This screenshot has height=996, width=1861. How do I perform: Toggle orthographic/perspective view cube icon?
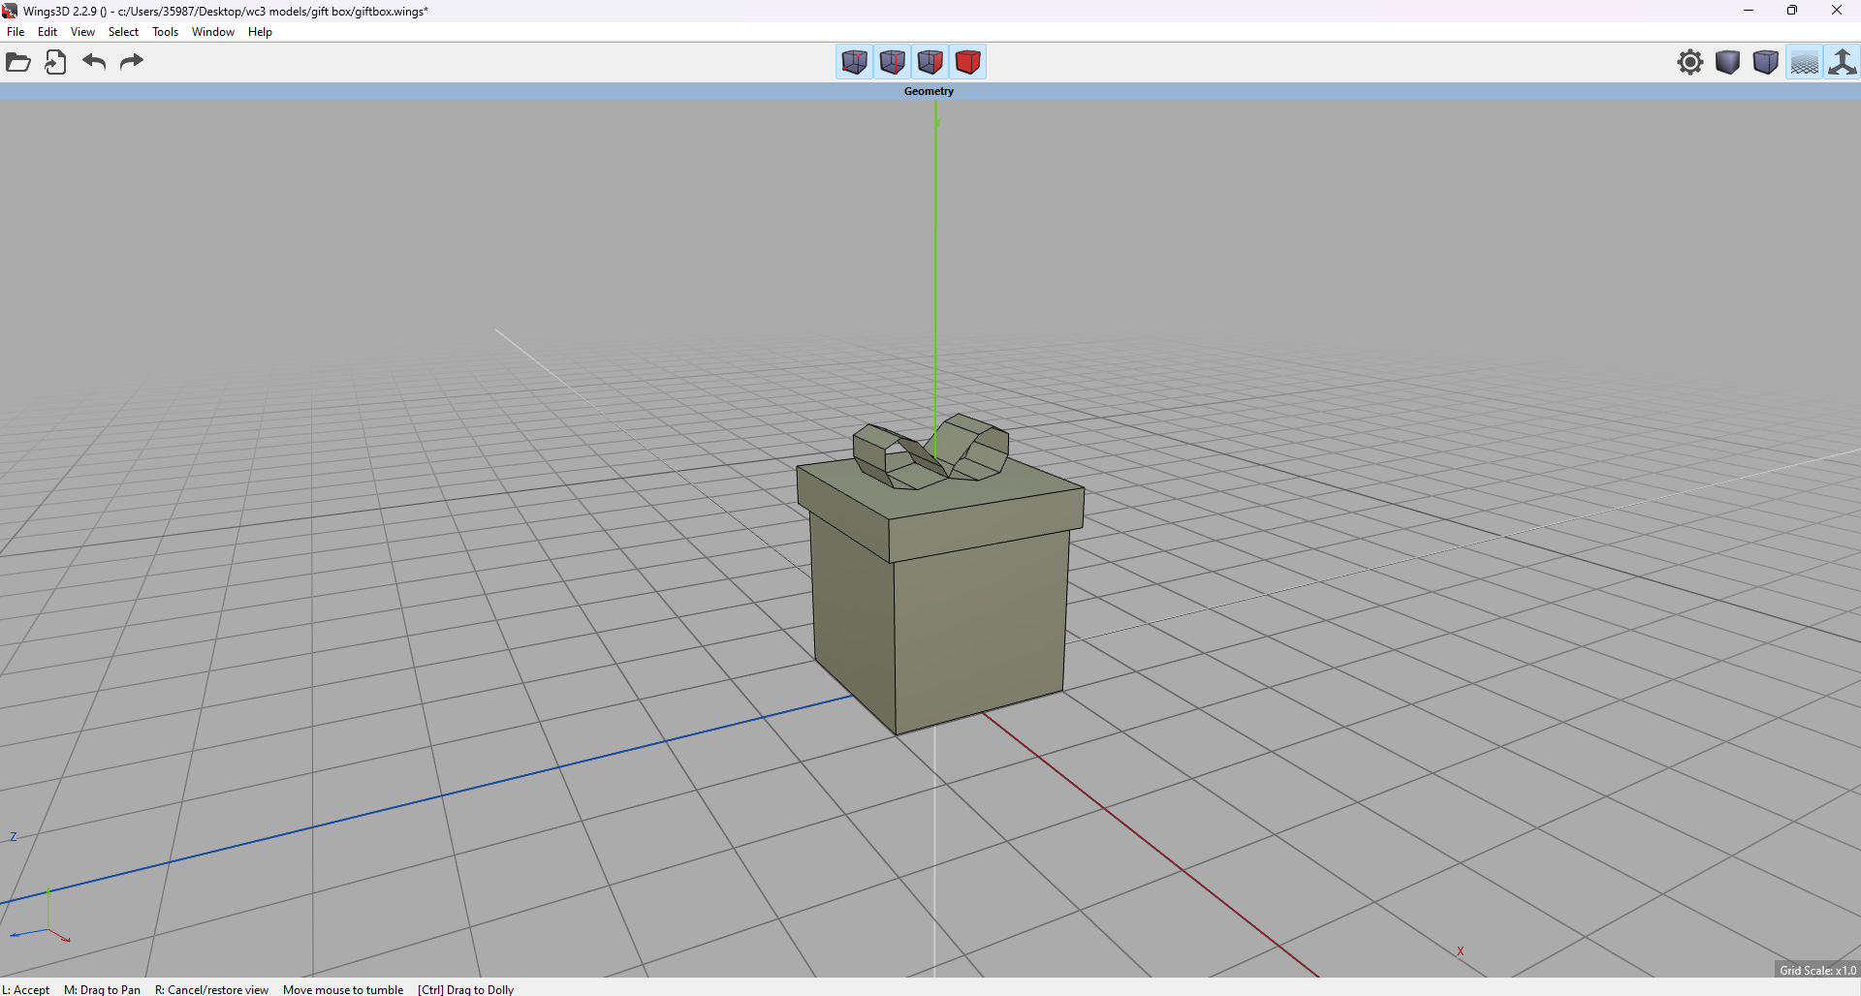pos(1766,62)
